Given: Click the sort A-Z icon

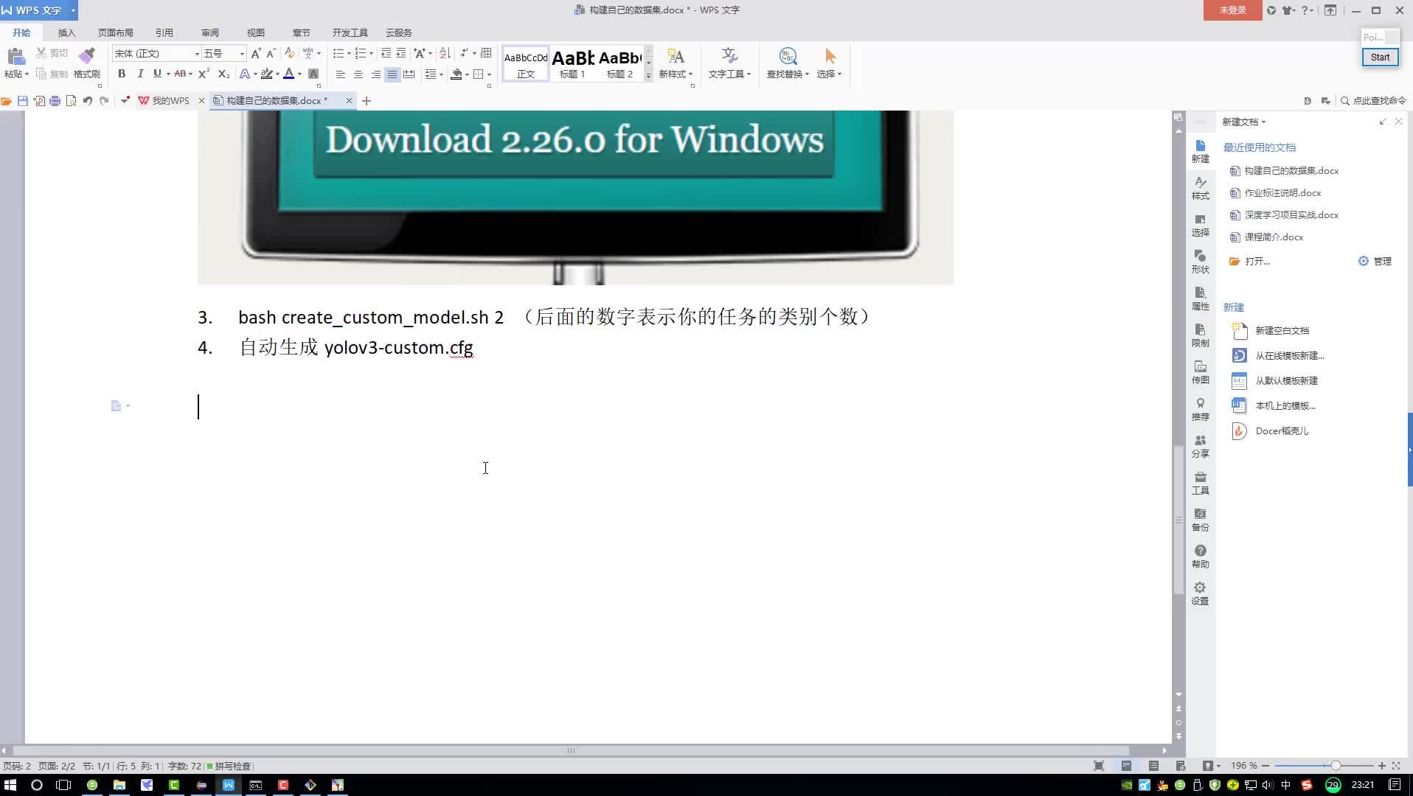Looking at the screenshot, I should coord(445,53).
